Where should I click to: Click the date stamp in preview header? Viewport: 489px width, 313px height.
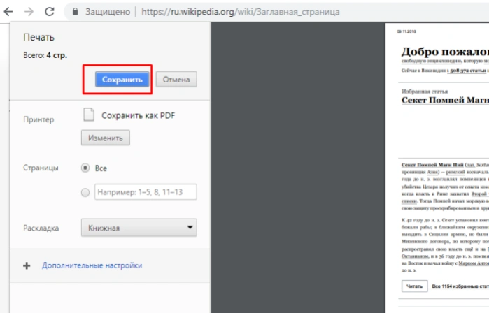tap(406, 31)
